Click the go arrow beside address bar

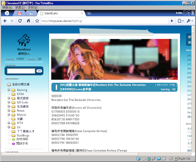172,21
